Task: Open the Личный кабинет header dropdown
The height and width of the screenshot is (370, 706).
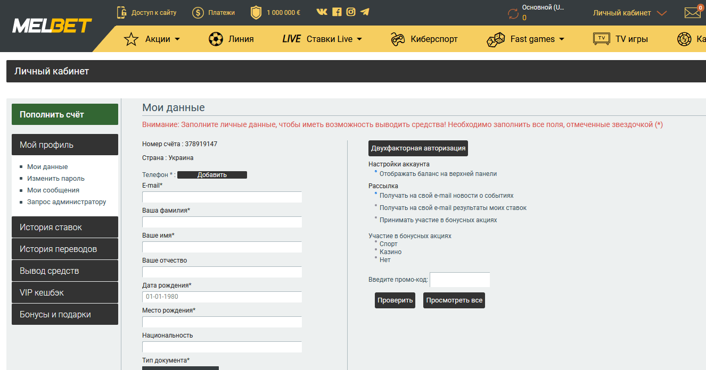Action: coord(630,13)
